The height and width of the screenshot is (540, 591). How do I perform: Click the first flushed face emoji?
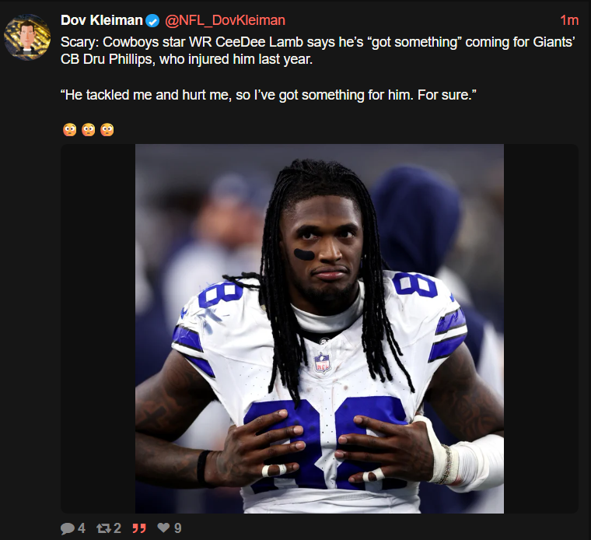click(70, 129)
